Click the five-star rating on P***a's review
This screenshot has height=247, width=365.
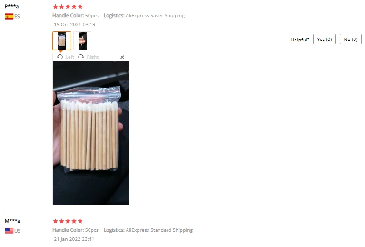(x=68, y=7)
